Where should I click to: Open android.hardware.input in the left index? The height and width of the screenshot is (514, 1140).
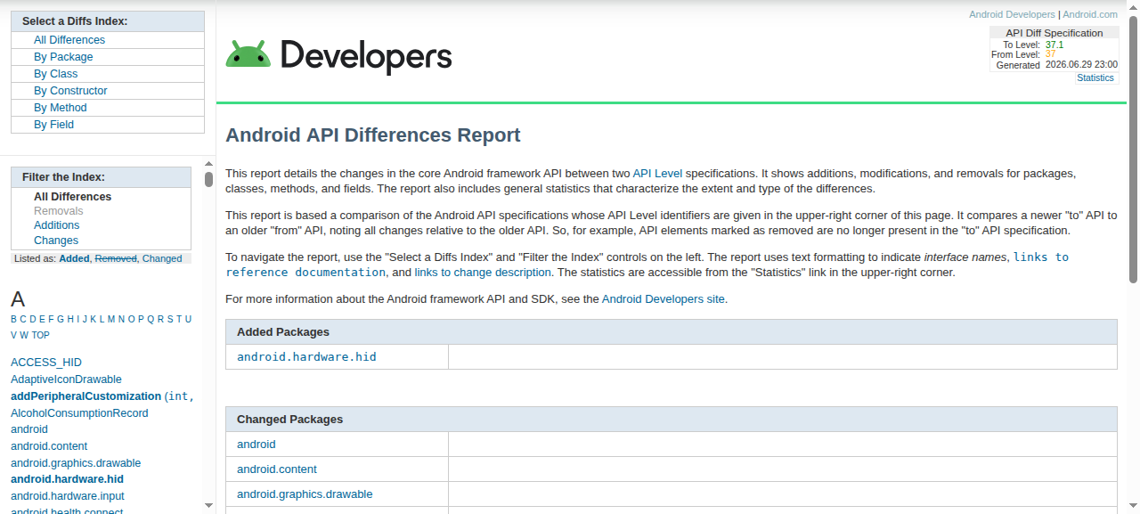pyautogui.click(x=68, y=496)
